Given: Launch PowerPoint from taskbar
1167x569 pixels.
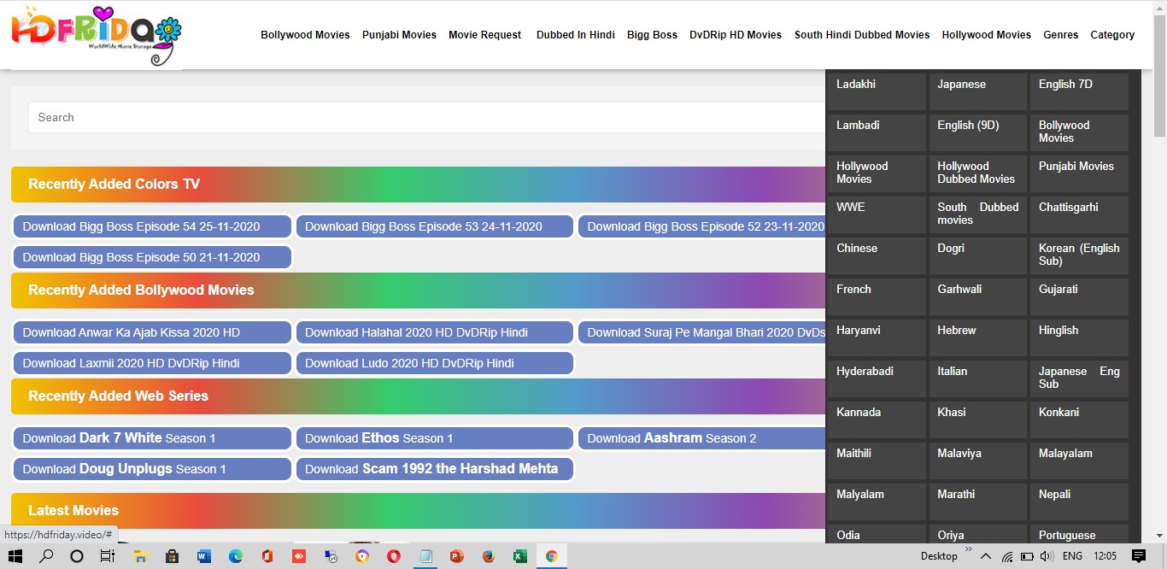Looking at the screenshot, I should (x=456, y=556).
